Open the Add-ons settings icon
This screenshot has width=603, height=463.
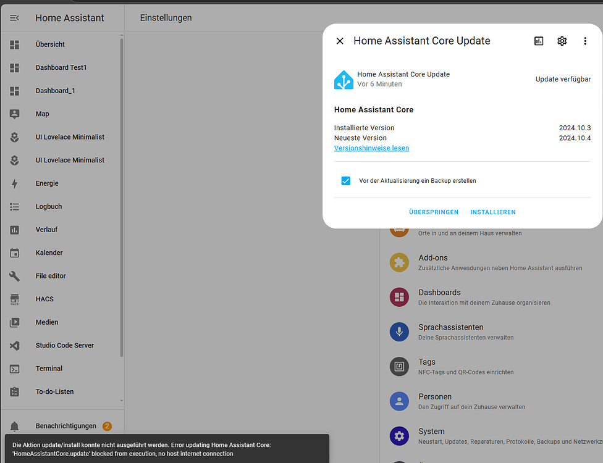tap(399, 262)
